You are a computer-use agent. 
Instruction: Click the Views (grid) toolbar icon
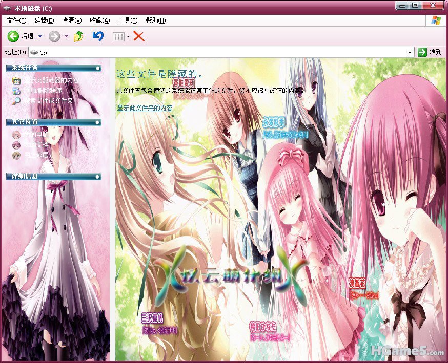pos(118,36)
